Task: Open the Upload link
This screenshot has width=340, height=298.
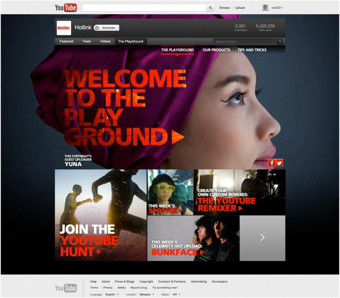Action: [x=240, y=8]
